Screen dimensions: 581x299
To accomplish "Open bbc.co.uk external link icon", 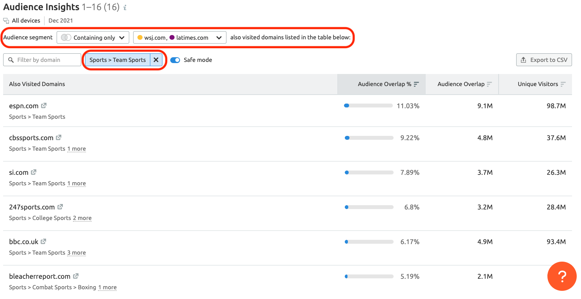I will (x=44, y=241).
